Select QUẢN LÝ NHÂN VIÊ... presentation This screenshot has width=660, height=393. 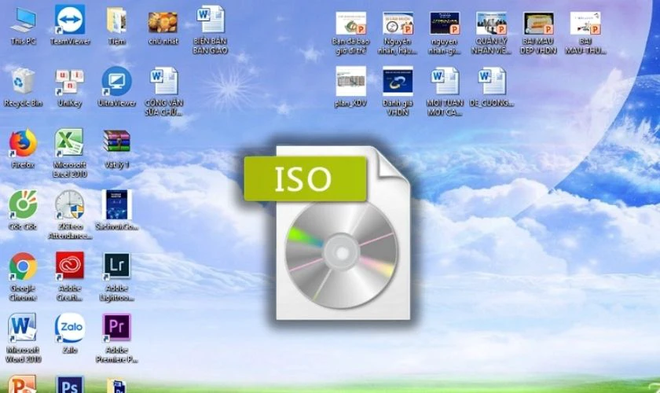491,23
